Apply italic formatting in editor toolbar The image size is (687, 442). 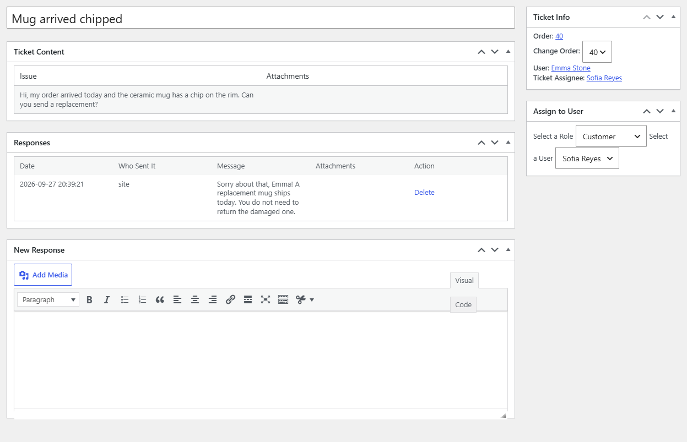(107, 299)
